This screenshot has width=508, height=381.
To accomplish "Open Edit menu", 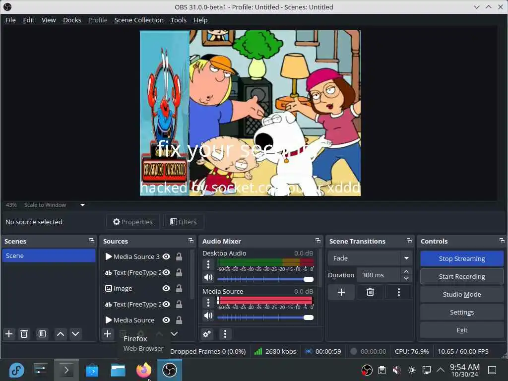I will [x=28, y=20].
